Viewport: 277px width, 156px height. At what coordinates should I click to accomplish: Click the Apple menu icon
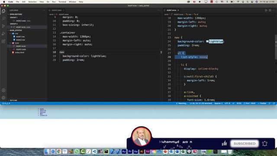point(4,2)
